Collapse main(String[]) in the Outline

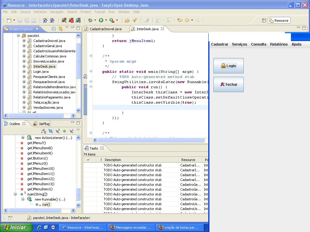click(15, 194)
